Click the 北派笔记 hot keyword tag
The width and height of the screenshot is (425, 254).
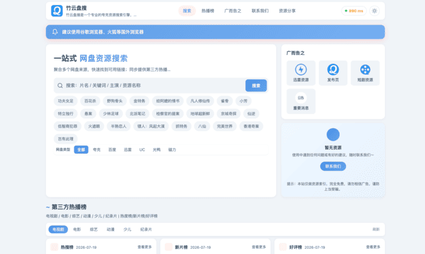137,113
